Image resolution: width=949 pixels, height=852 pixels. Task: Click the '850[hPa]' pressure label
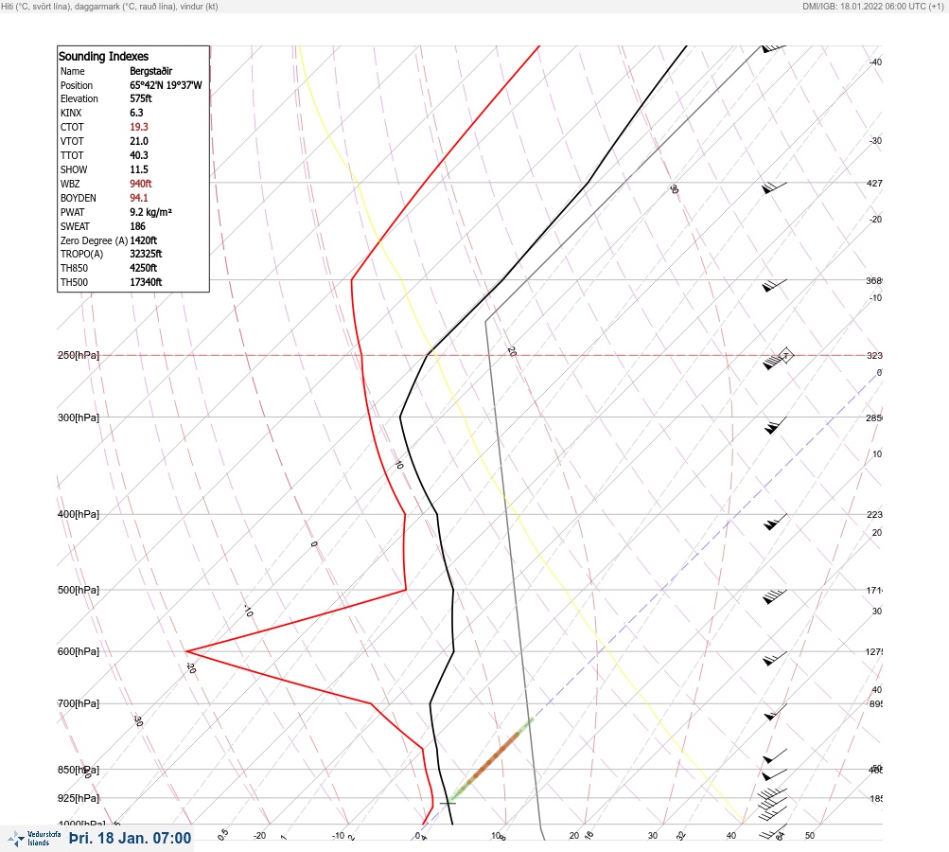coord(79,770)
